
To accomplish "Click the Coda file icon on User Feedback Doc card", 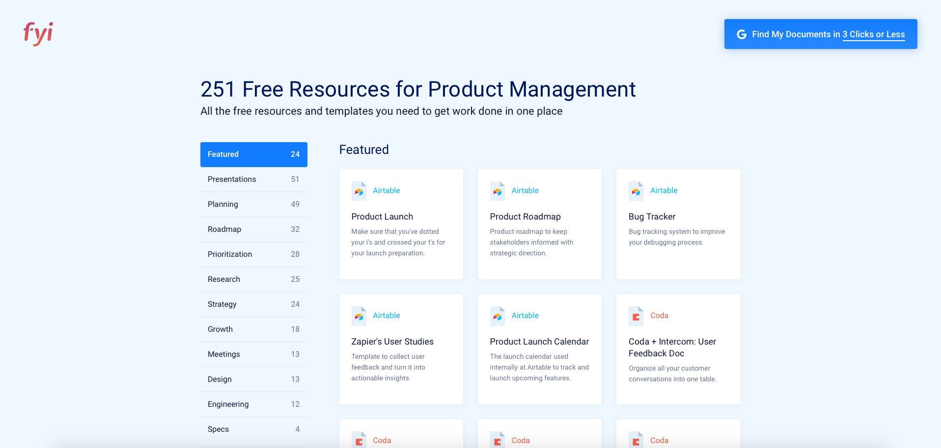I will 636,316.
